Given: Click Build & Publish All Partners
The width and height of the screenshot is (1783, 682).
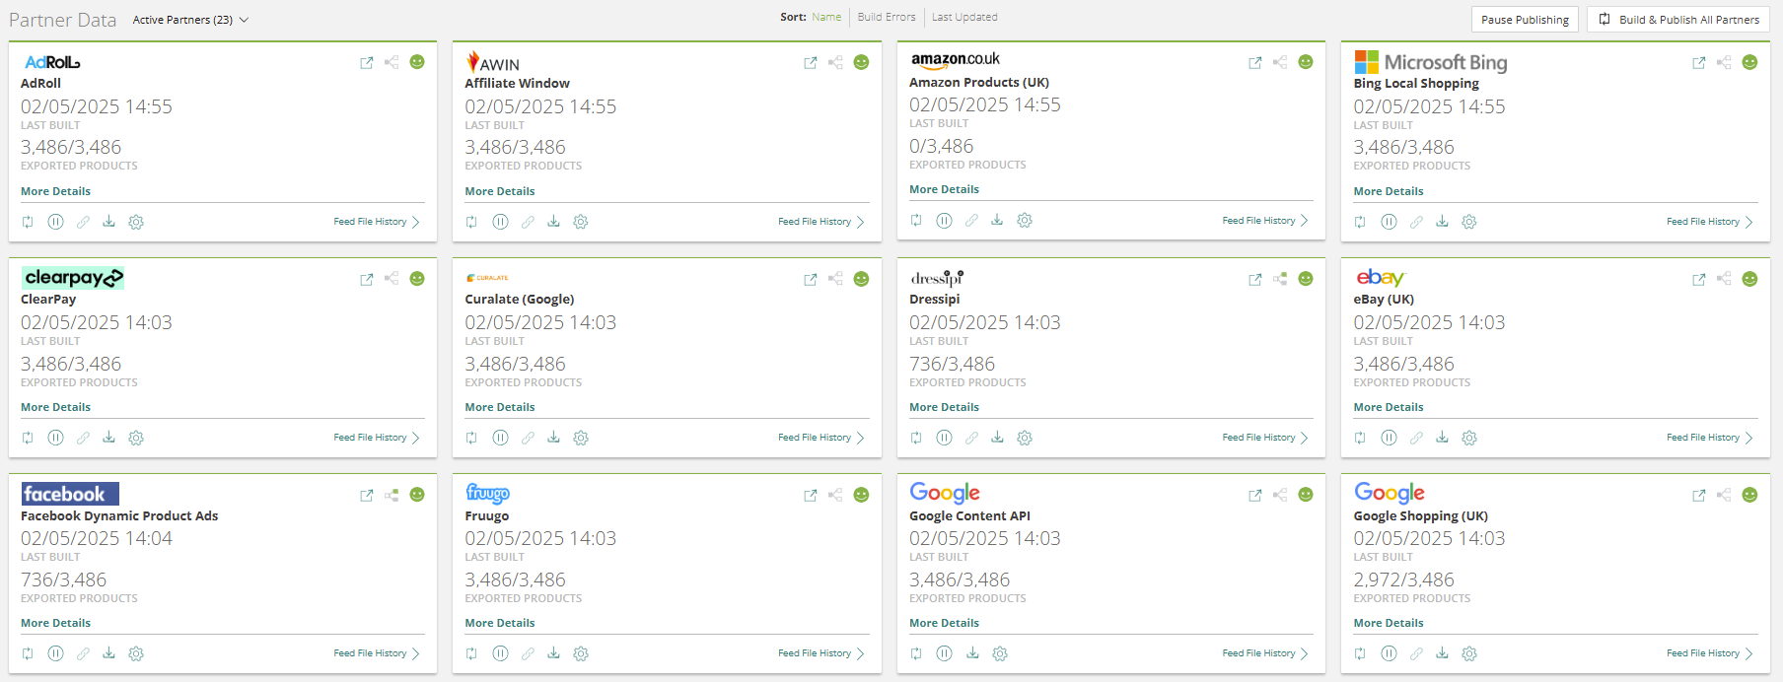Looking at the screenshot, I should pos(1678,20).
